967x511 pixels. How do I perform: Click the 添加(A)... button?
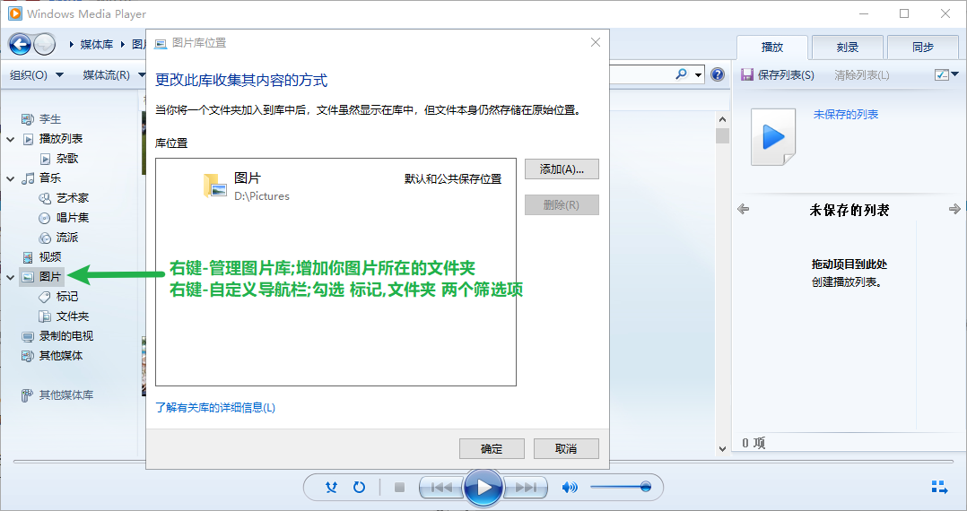[562, 169]
